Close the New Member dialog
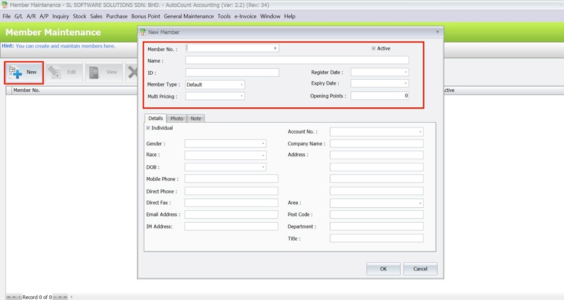The width and height of the screenshot is (564, 300). coord(437,32)
